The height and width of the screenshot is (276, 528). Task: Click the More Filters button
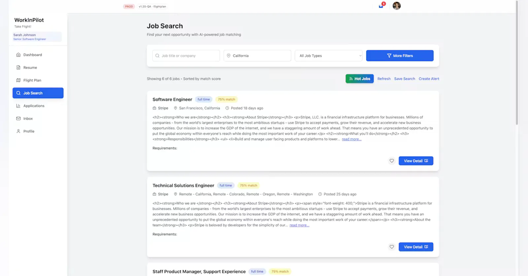point(400,56)
